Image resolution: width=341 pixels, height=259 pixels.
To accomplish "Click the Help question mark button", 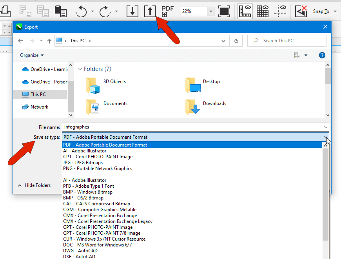I will click(322, 55).
